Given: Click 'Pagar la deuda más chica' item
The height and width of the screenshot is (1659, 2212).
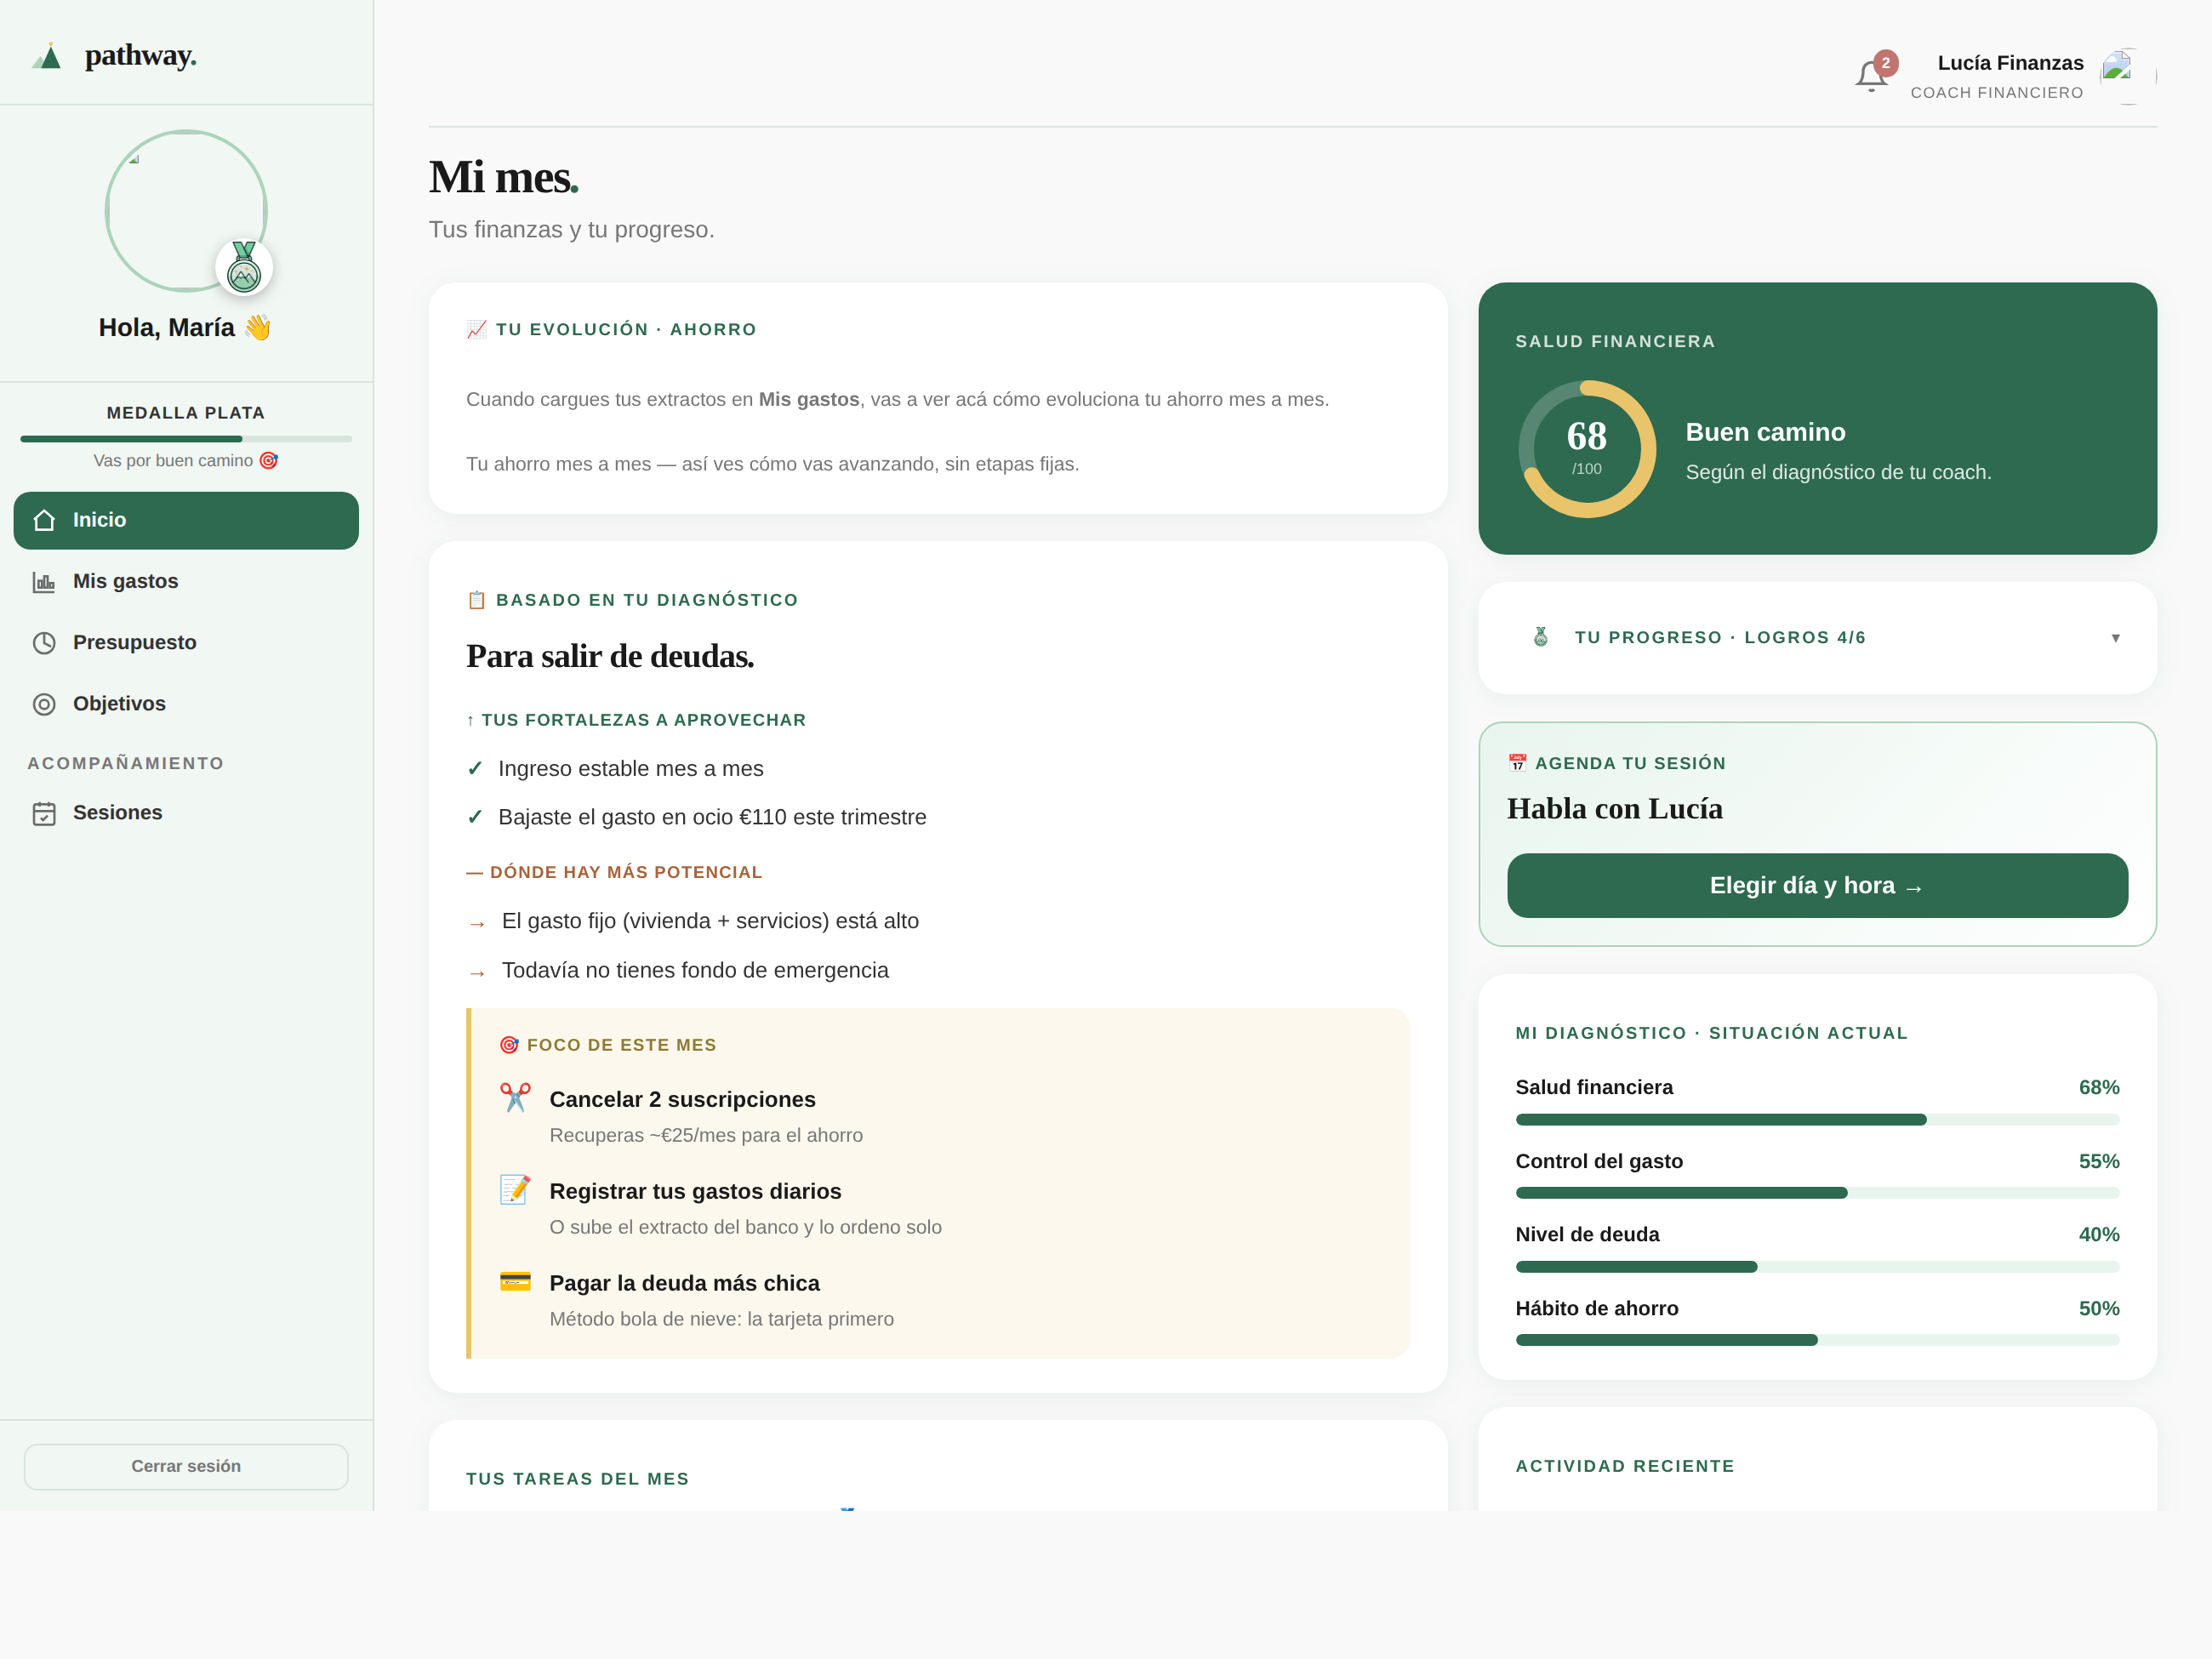Looking at the screenshot, I should pyautogui.click(x=684, y=1284).
